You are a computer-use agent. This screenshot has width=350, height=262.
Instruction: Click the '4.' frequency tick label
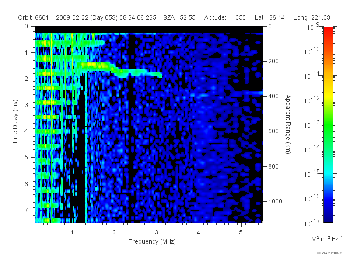pos(199,233)
